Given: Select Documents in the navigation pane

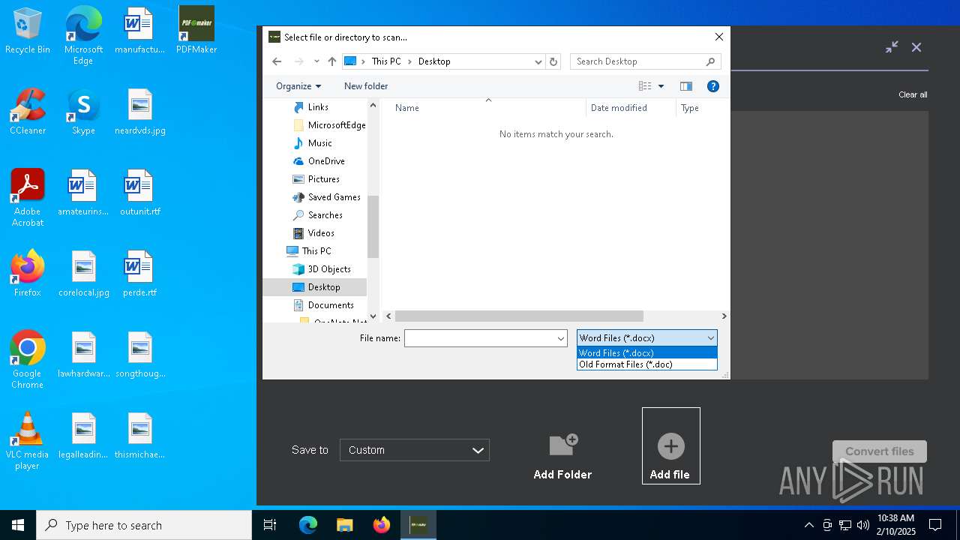Looking at the screenshot, I should pyautogui.click(x=331, y=305).
